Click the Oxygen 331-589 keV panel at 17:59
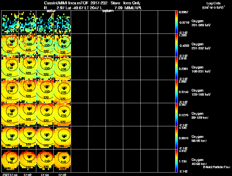232x176 pixels. point(62,22)
